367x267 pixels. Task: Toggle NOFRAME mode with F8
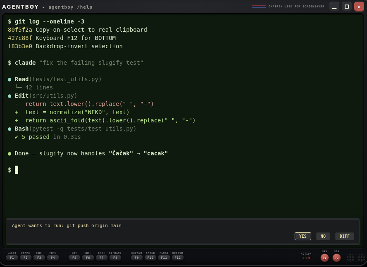tap(115, 258)
